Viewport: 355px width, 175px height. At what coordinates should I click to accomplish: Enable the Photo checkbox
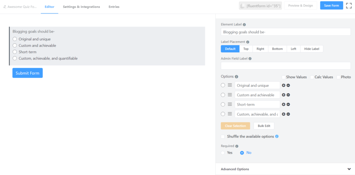point(338,77)
